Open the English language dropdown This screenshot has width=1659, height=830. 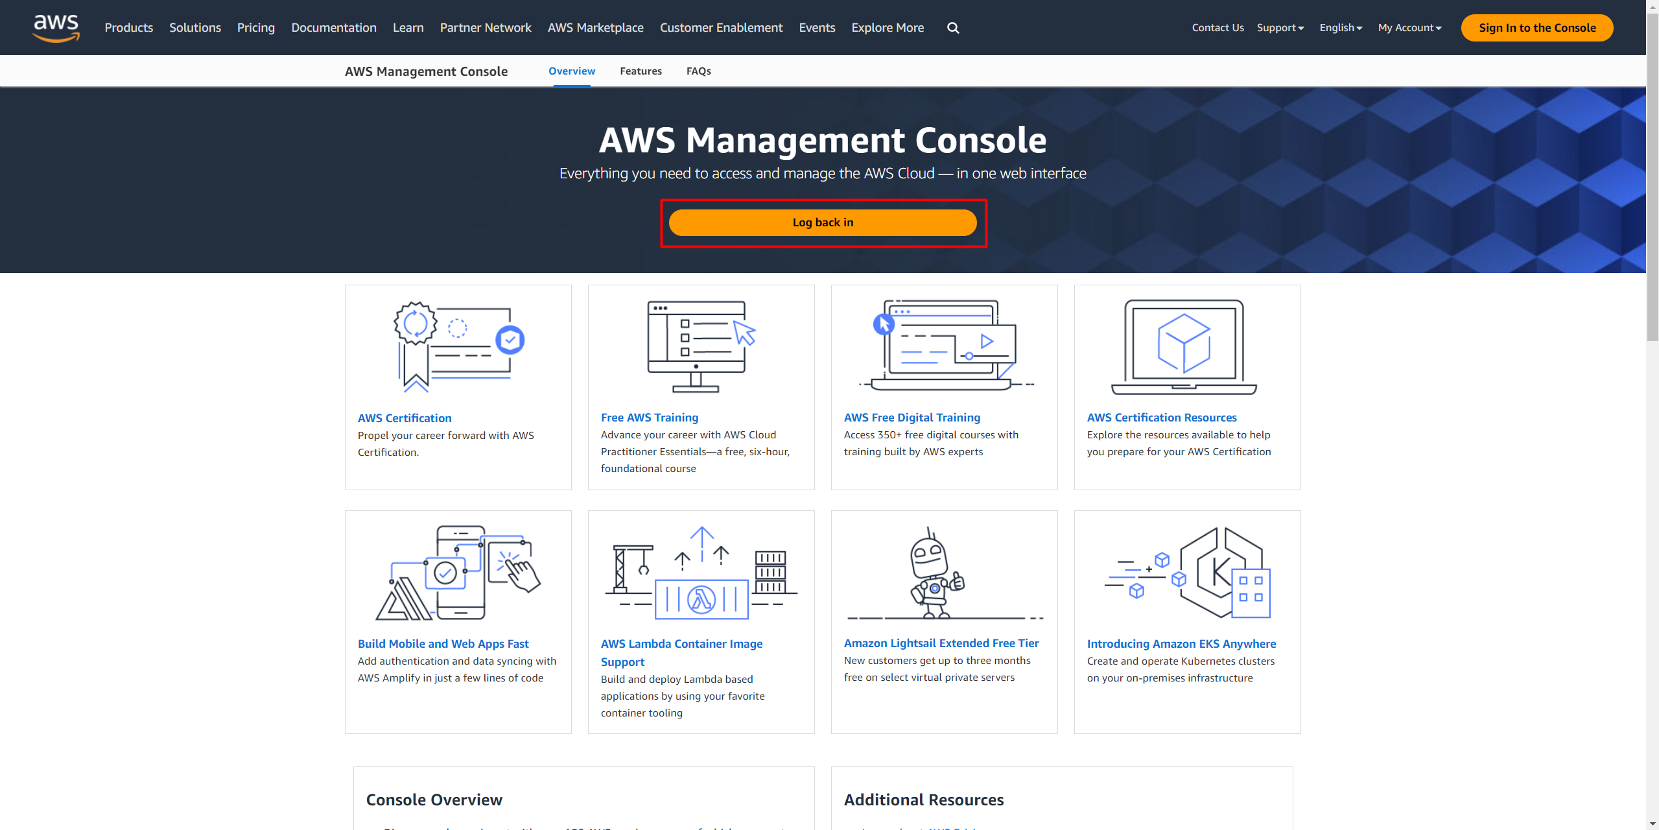click(x=1341, y=28)
